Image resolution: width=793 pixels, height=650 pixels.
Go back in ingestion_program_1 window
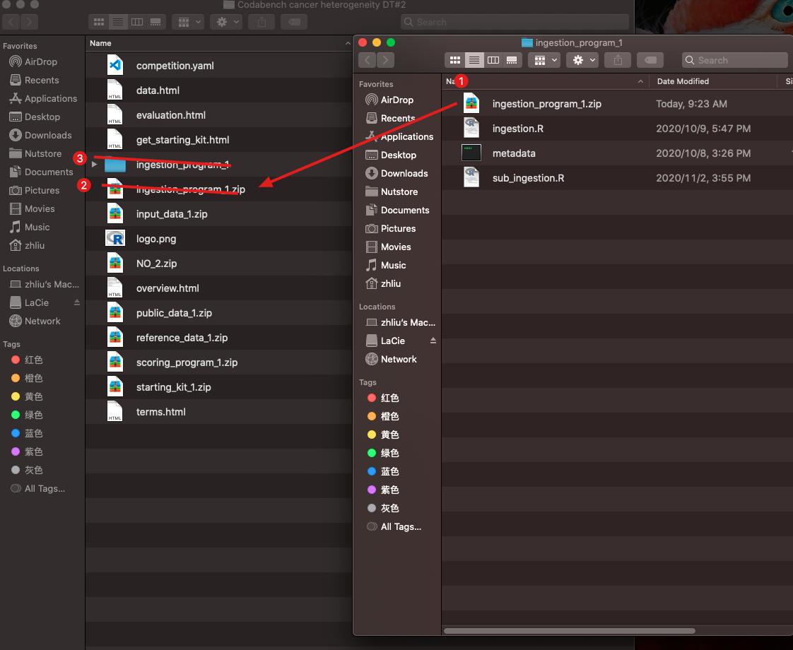[368, 60]
